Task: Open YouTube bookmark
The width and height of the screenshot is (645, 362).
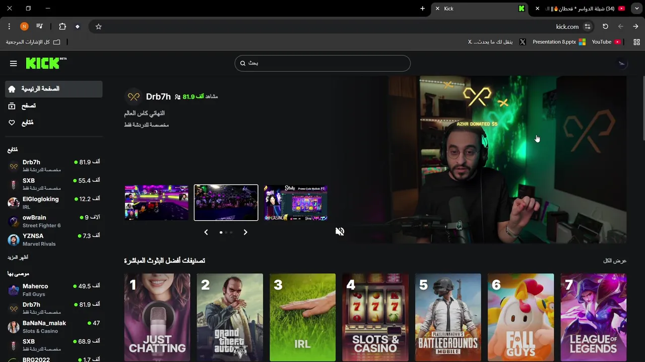Action: 606,42
